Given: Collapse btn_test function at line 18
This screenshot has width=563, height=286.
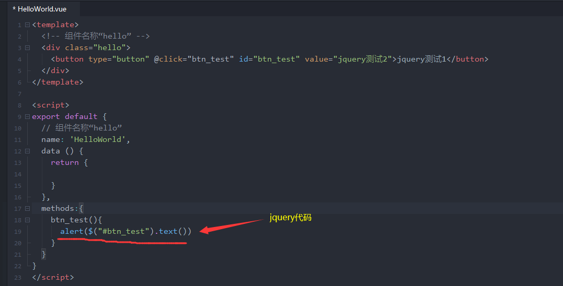Looking at the screenshot, I should click(x=27, y=220).
